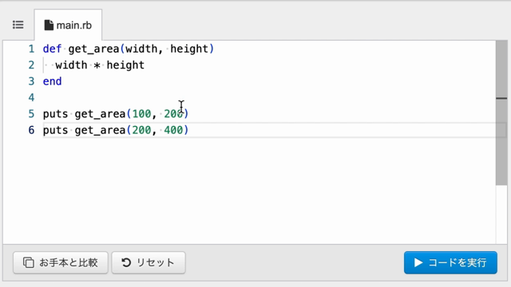Run the code with コードを実行 button
This screenshot has height=287, width=511.
450,262
